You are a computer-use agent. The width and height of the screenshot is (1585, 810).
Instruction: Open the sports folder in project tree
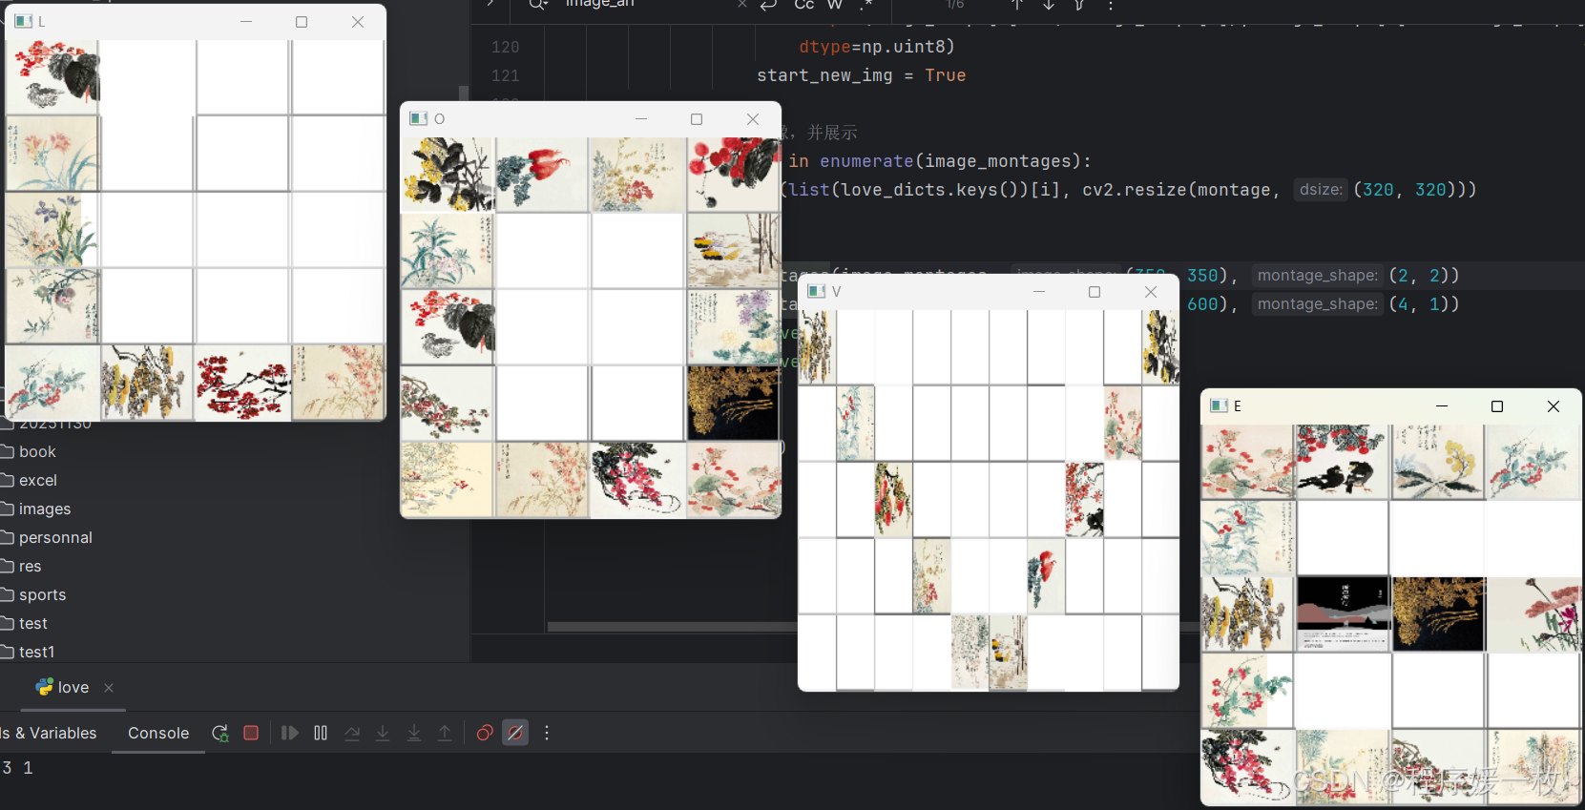coord(42,594)
